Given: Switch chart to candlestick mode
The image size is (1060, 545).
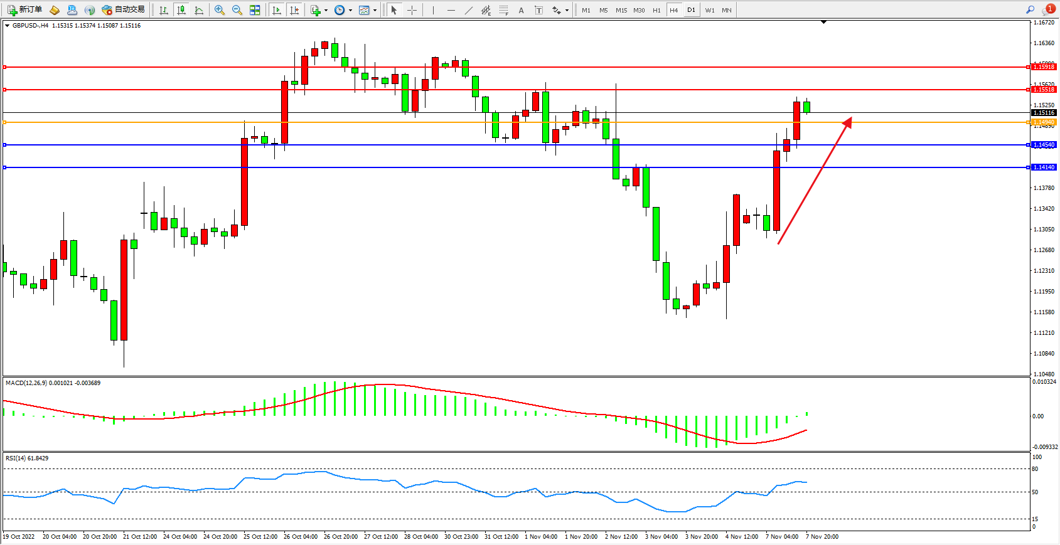Looking at the screenshot, I should [x=181, y=10].
